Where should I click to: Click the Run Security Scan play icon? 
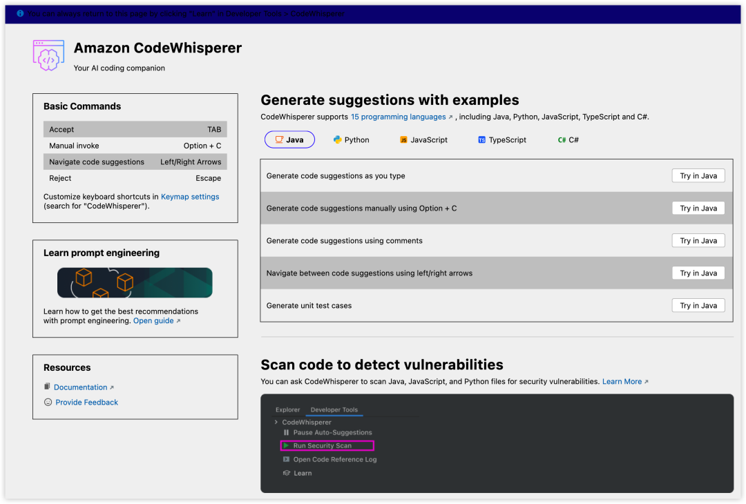[286, 446]
